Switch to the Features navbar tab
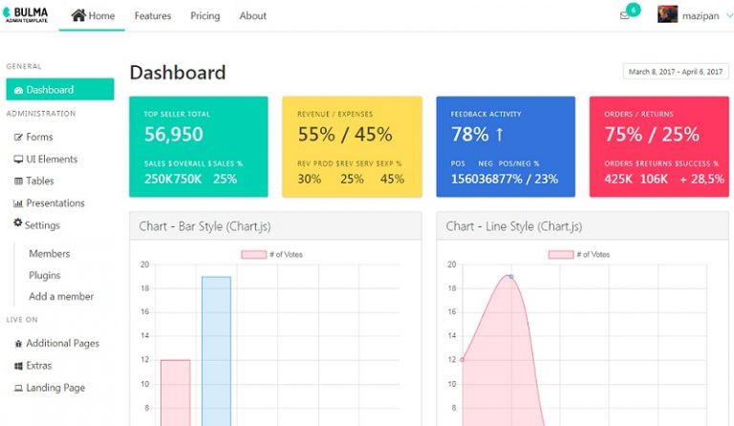This screenshot has width=734, height=426. click(153, 16)
